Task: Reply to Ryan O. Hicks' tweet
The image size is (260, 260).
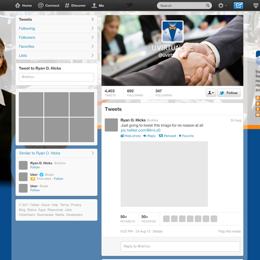Action: [x=149, y=136]
